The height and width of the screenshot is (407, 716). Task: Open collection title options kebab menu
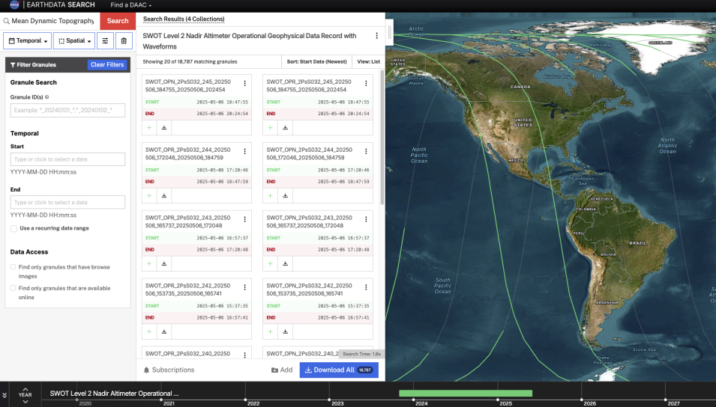tap(376, 36)
